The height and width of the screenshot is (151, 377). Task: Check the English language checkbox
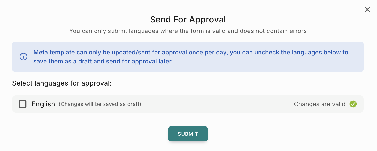coord(23,104)
